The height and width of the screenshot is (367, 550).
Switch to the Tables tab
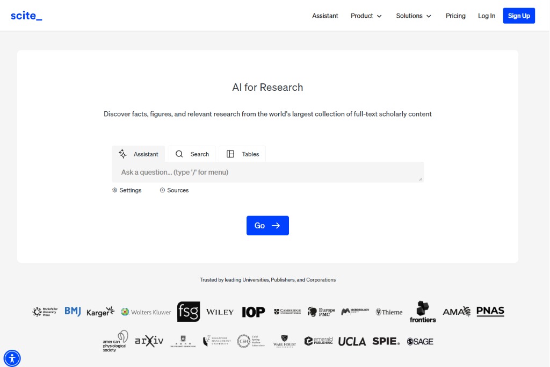click(x=242, y=154)
